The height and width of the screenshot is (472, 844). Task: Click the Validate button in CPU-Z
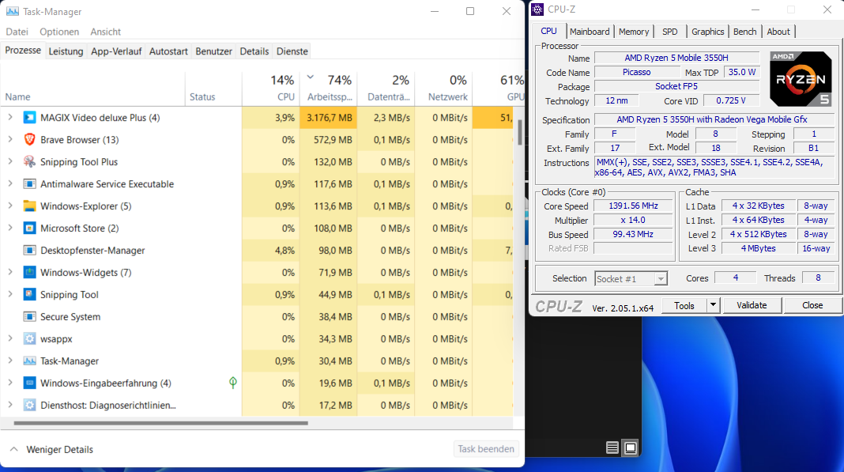click(x=752, y=305)
